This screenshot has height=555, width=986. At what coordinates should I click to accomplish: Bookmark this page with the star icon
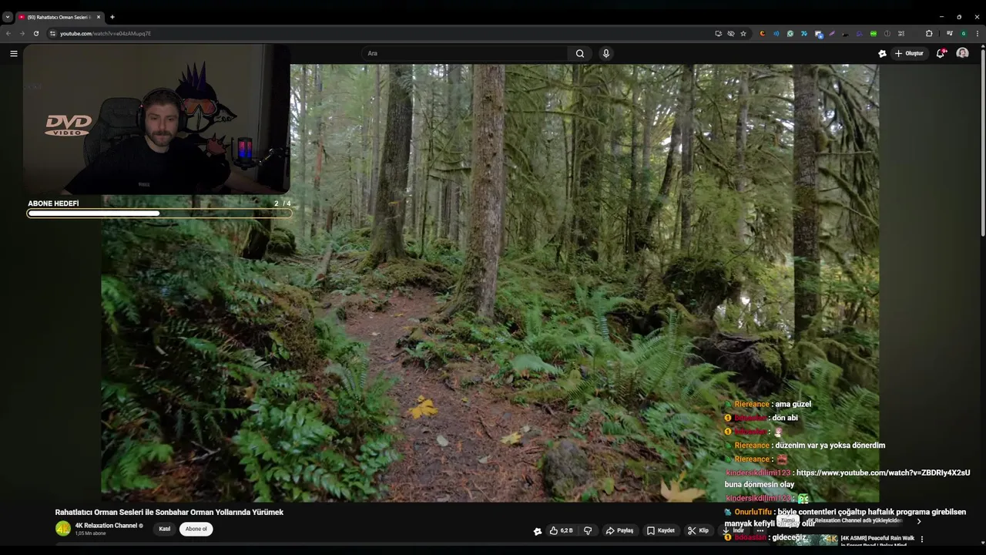[x=743, y=33]
